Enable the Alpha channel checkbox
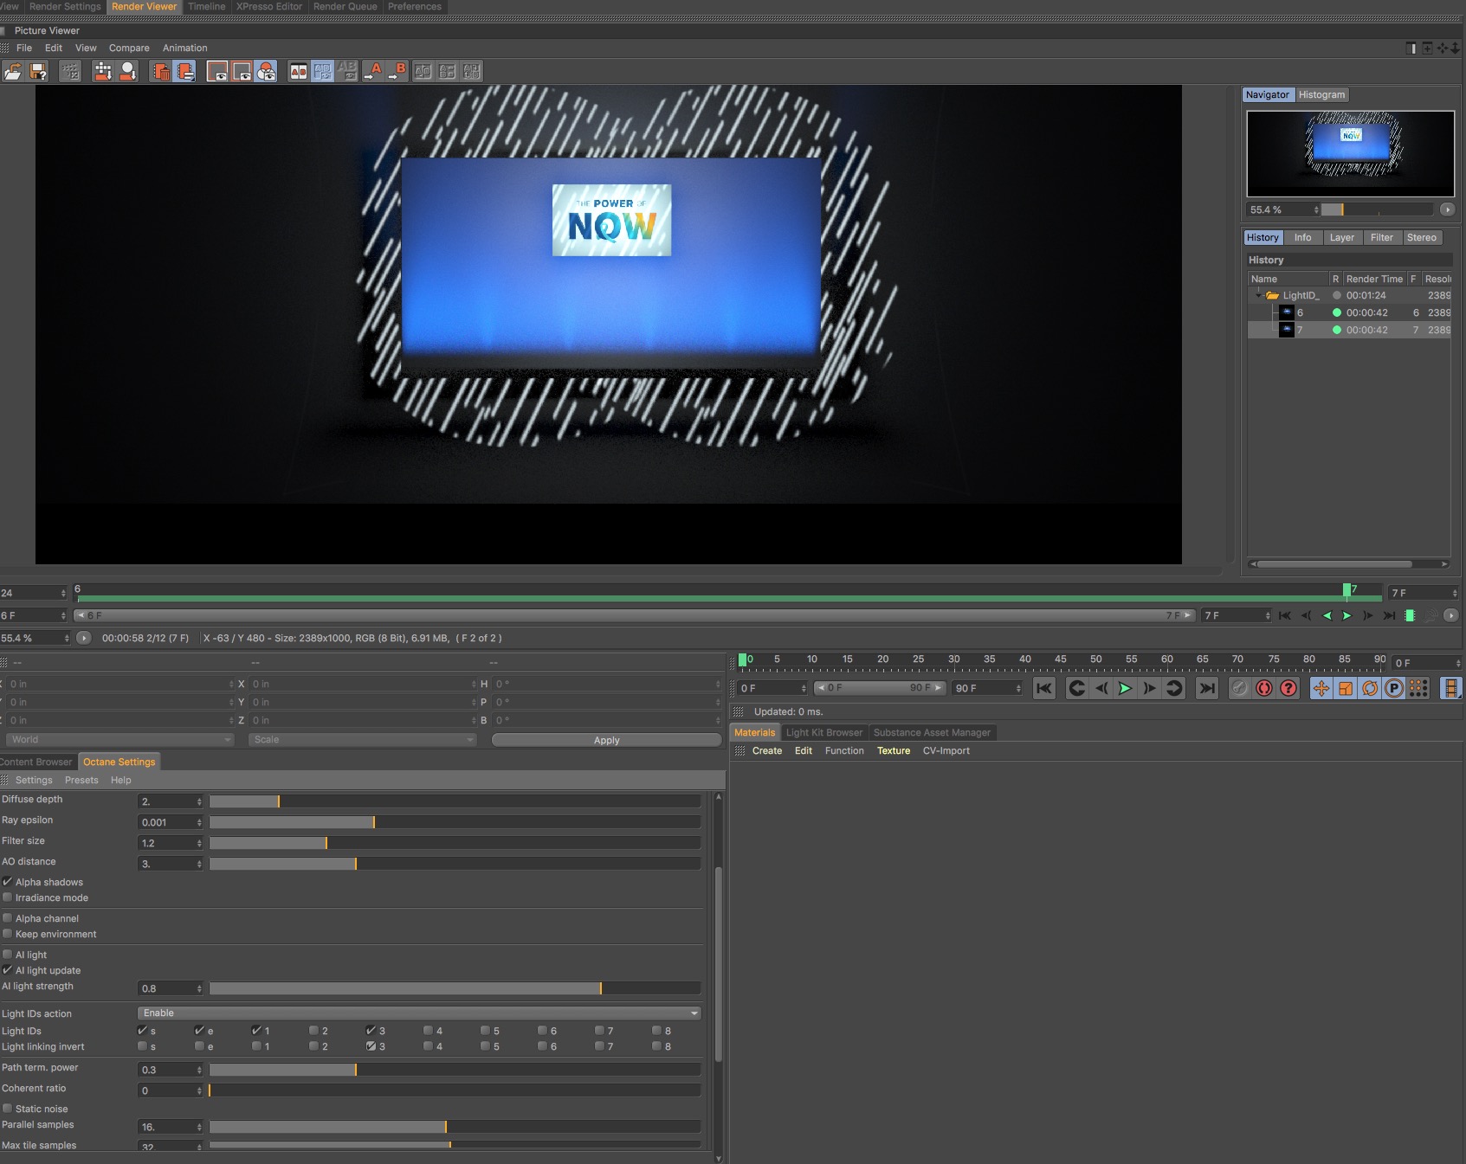The width and height of the screenshot is (1466, 1164). (8, 918)
